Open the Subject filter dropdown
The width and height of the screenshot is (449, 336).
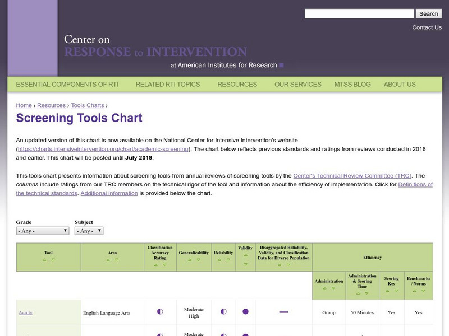[88, 230]
